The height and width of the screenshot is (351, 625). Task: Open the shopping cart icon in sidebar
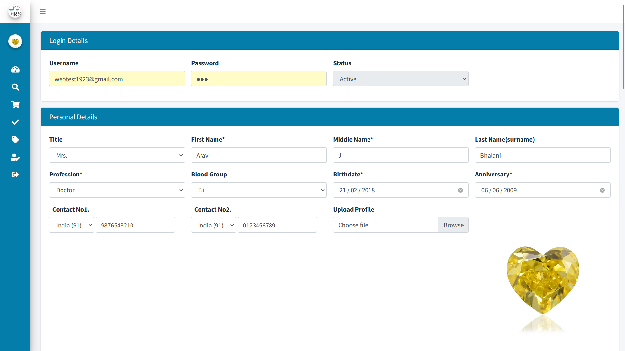(x=15, y=105)
